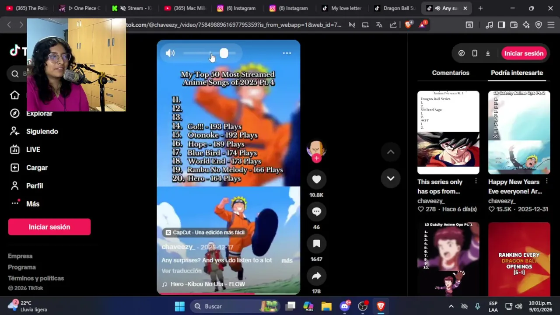Expand Términos y políticas footer section
Image resolution: width=560 pixels, height=315 pixels.
click(36, 278)
